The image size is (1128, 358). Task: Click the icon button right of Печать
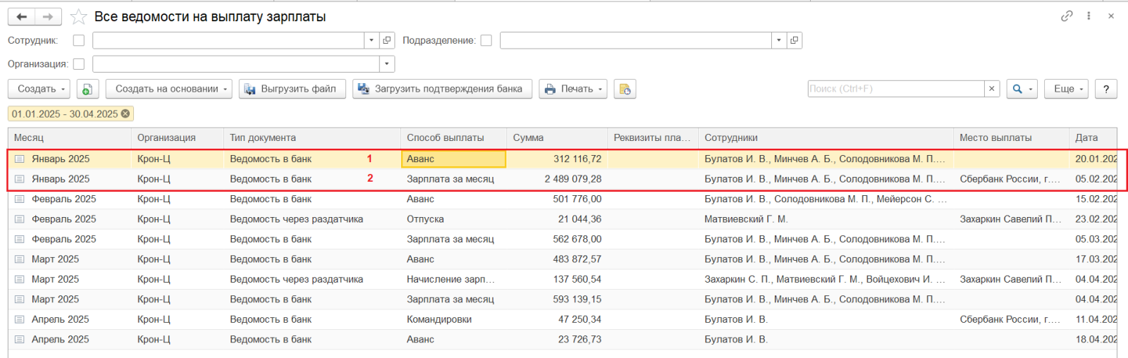(x=625, y=89)
